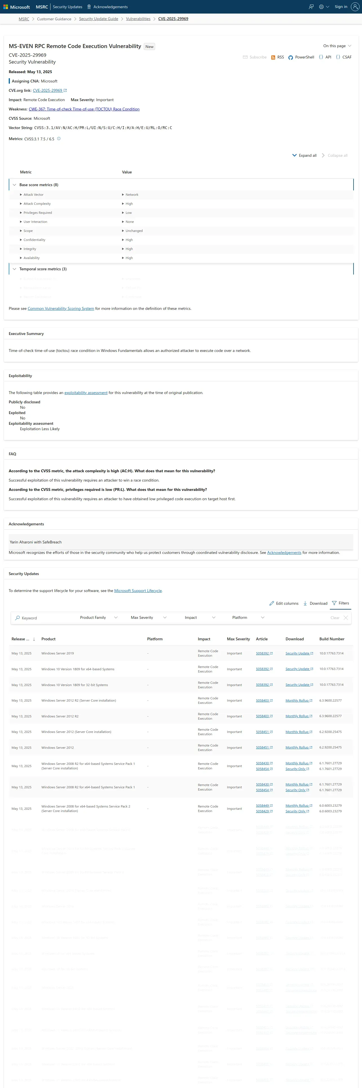Open the Acknowledgements link in the text
Screen dimensions: 362x1088
click(x=284, y=552)
